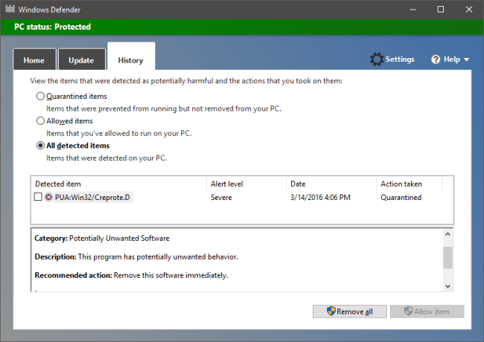Screen dimensions: 484x342
Task: Switch to the Home tab
Action: 34,60
